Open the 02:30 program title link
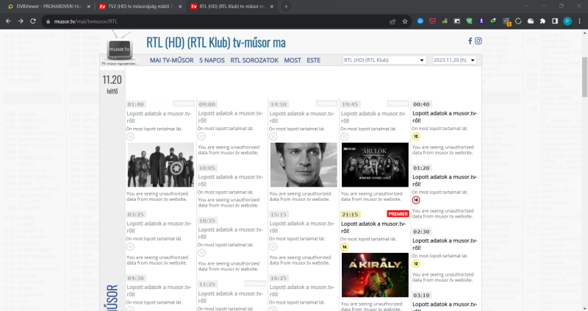This screenshot has width=588, height=311. pos(445,244)
